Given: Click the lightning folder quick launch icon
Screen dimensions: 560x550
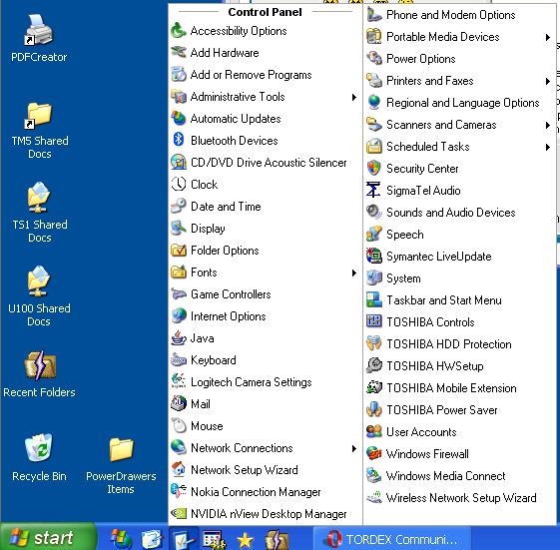Looking at the screenshot, I should pyautogui.click(x=277, y=539).
